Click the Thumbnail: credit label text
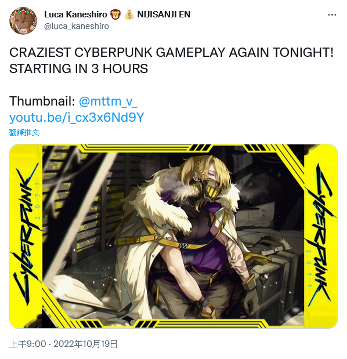This screenshot has height=359, width=347. (42, 101)
